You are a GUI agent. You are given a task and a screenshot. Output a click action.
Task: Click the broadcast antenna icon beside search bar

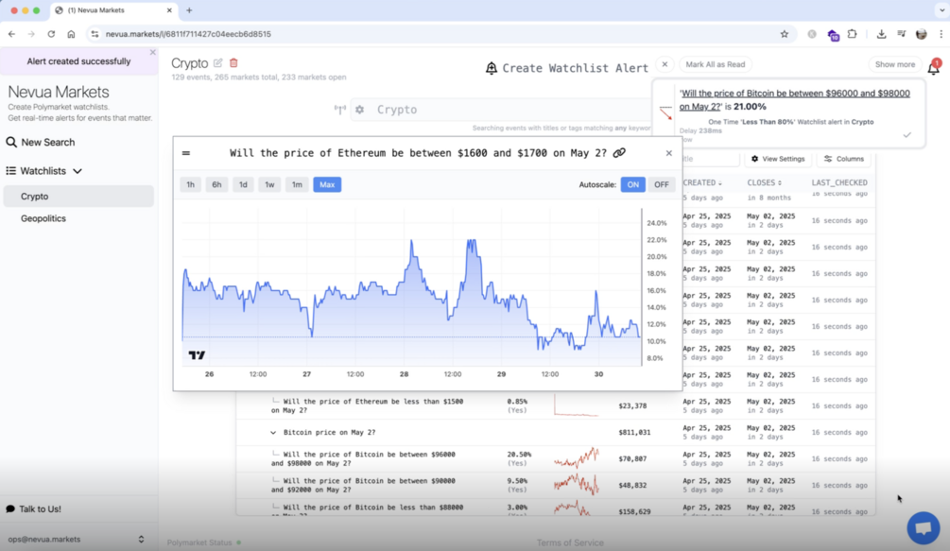(x=340, y=110)
